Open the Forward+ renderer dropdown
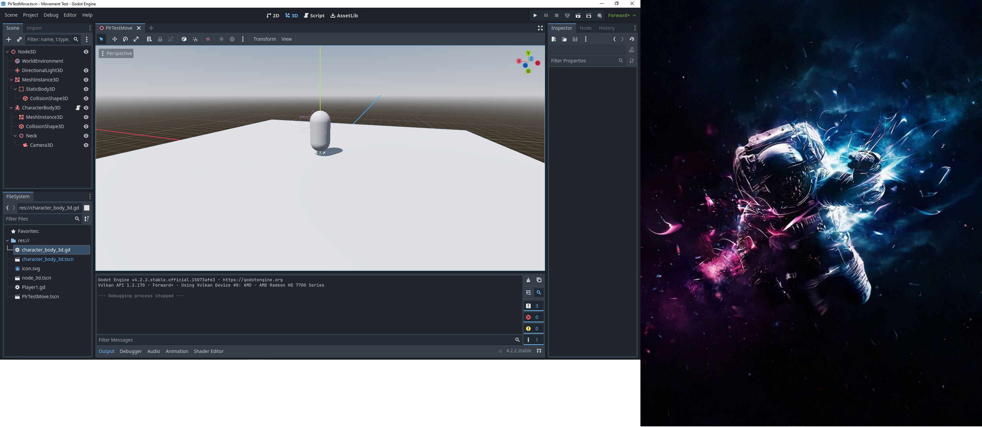The height and width of the screenshot is (427, 982). (622, 16)
